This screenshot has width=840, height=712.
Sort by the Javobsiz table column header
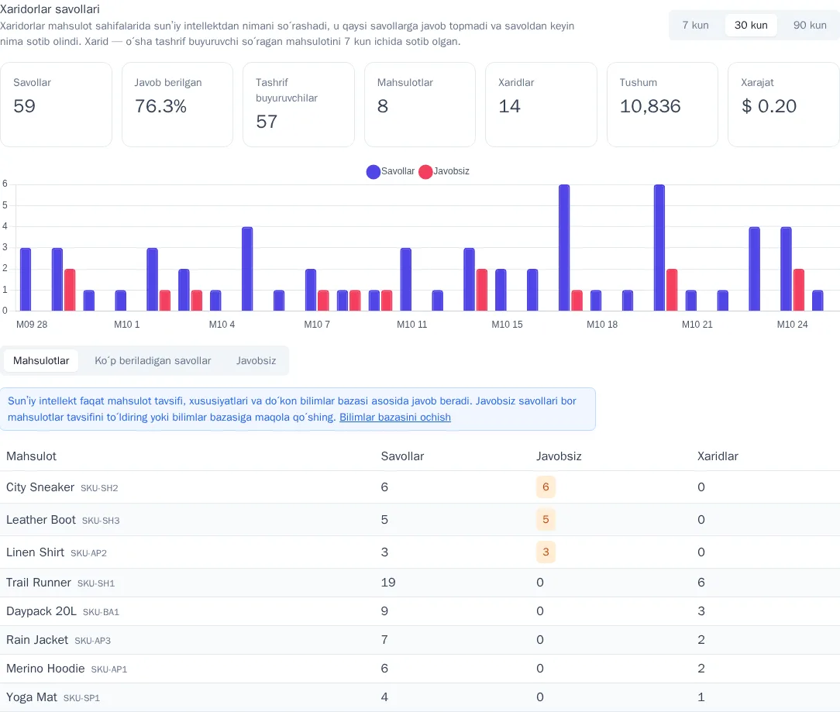pyautogui.click(x=559, y=456)
